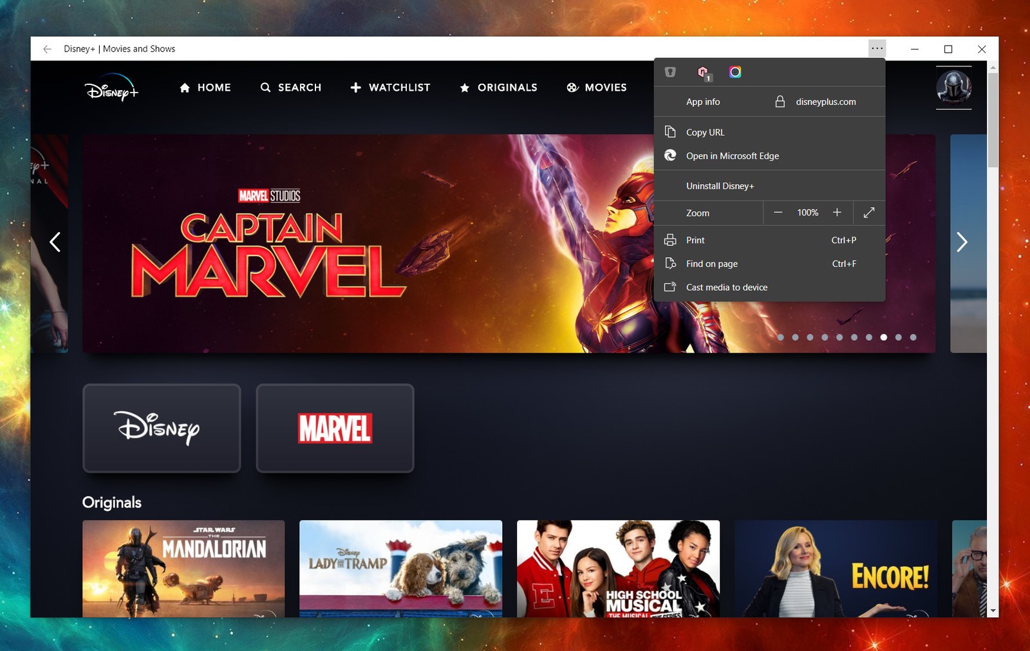1030x651 pixels.
Task: Select Cast media to device
Action: [x=727, y=287]
